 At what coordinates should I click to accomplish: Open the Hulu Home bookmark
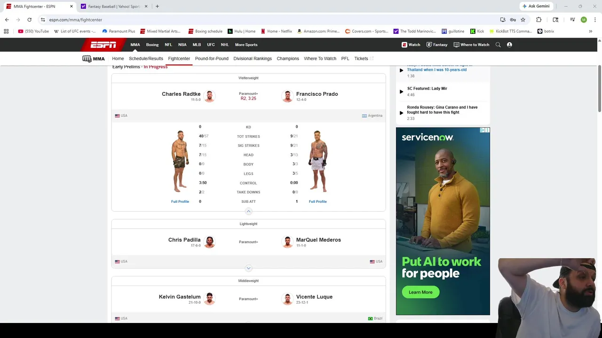pos(241,31)
